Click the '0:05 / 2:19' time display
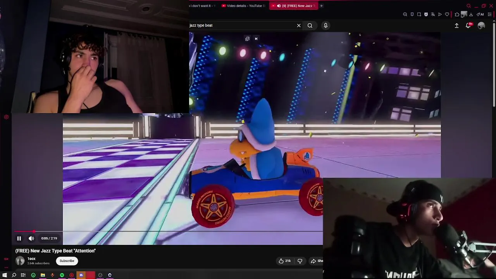496x279 pixels. point(49,239)
